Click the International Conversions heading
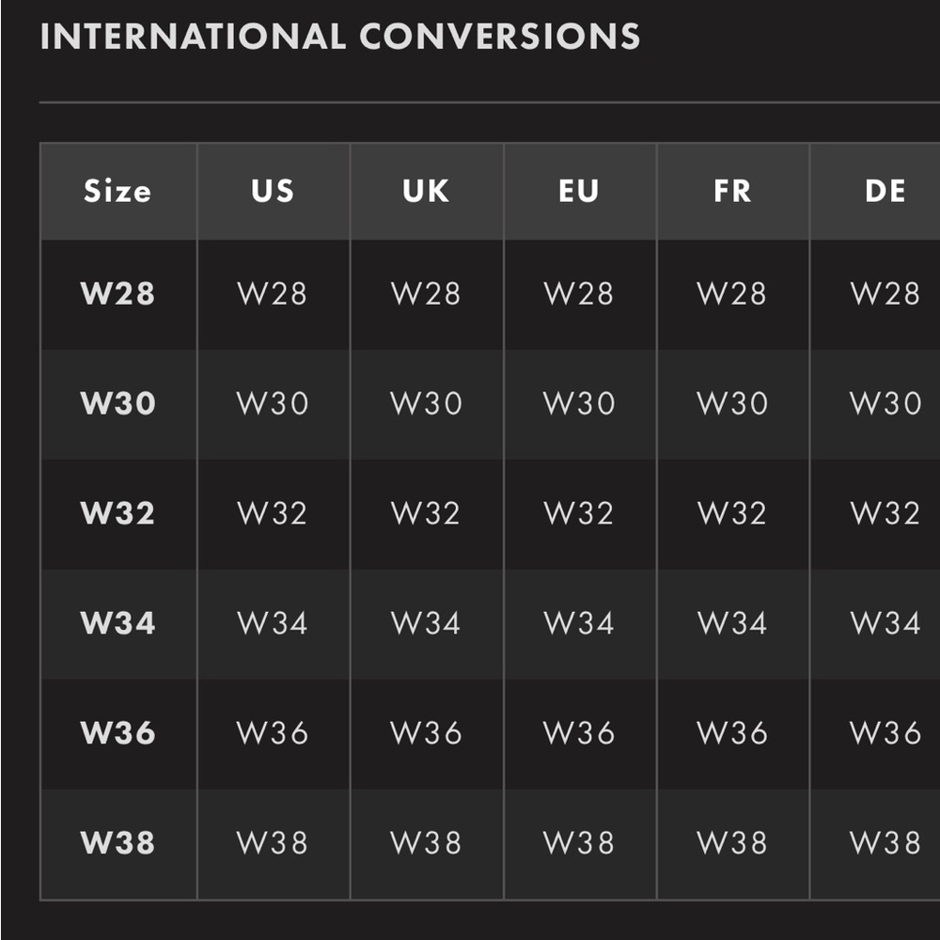Viewport: 940px width, 940px height. [340, 36]
